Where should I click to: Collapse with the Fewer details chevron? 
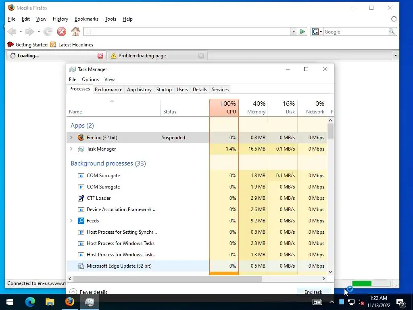coord(73,291)
